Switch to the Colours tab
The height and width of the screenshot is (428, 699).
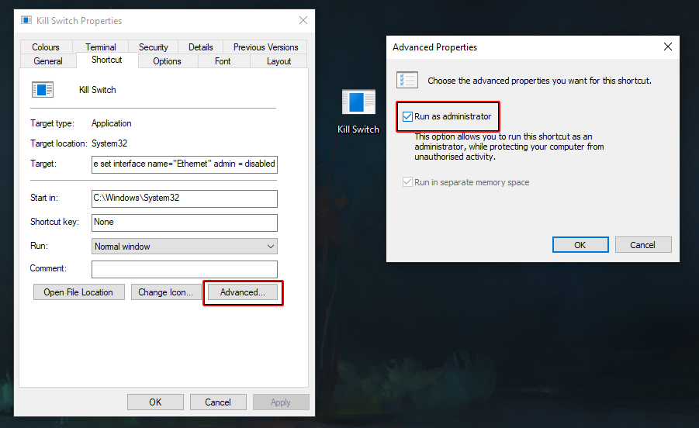tap(46, 47)
